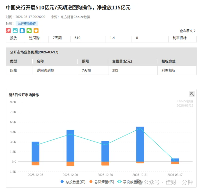Click the 招标方式 column header
The height and width of the screenshot is (190, 199).
coord(169,61)
